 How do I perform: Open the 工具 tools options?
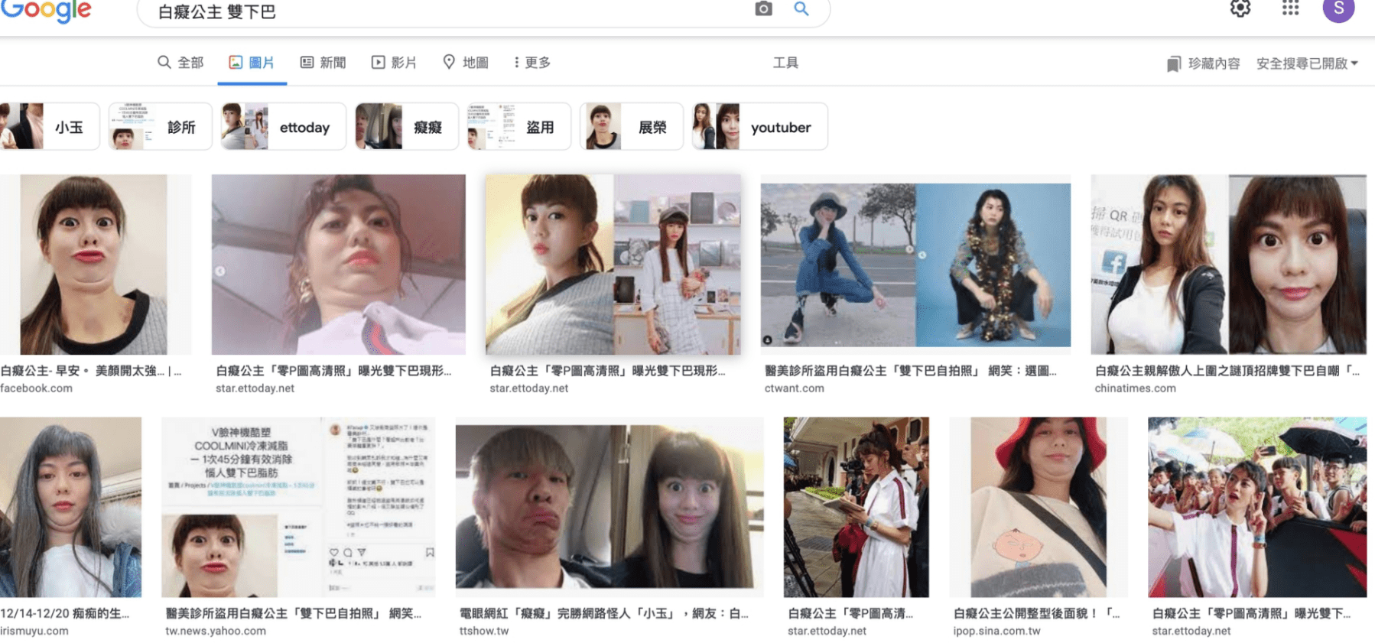[785, 63]
